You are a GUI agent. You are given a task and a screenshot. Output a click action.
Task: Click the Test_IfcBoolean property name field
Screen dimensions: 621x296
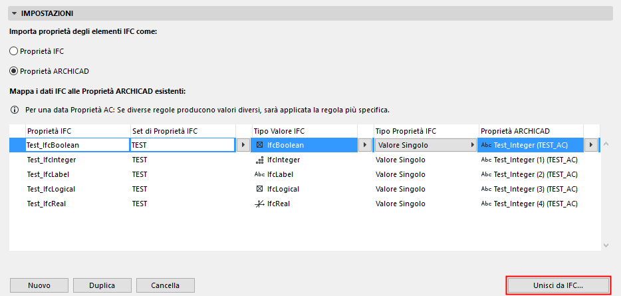[x=76, y=145]
